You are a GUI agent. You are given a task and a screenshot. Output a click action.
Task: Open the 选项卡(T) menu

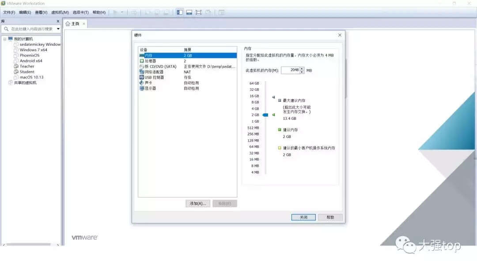tap(81, 12)
